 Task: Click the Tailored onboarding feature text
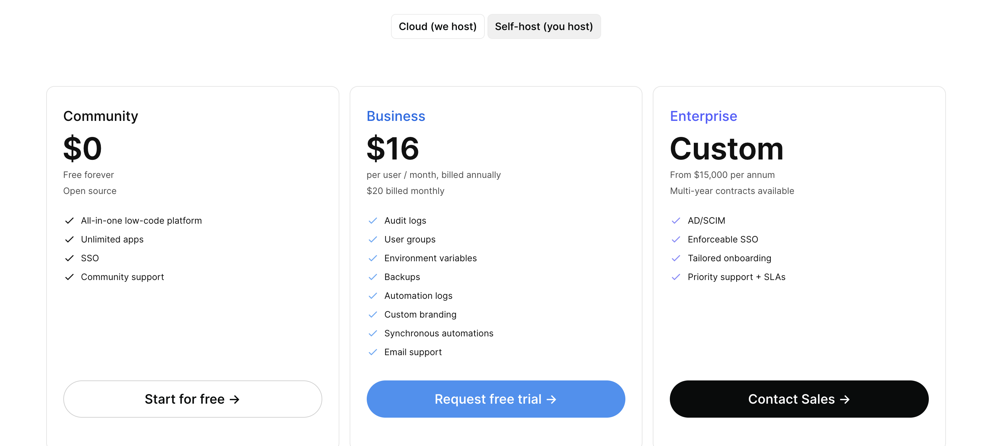[x=729, y=258]
